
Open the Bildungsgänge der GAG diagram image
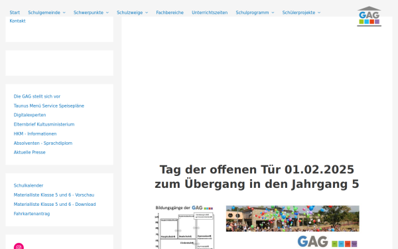point(184,227)
